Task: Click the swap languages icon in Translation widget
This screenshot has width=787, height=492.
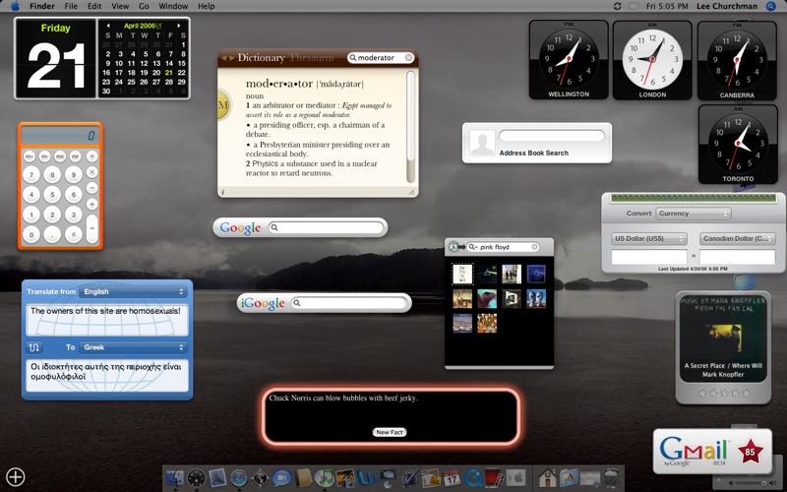Action: pyautogui.click(x=35, y=347)
